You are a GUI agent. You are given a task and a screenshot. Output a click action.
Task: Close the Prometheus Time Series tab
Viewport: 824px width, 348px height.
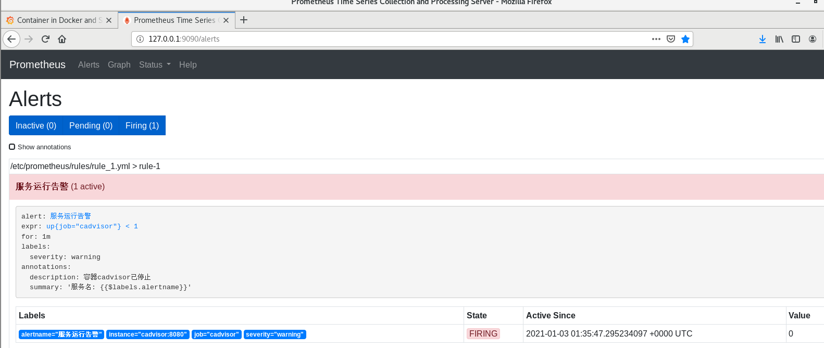point(226,20)
